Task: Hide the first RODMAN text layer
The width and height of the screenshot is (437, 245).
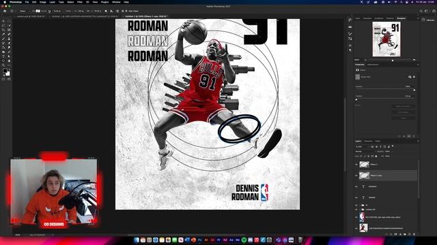Action: point(356,186)
